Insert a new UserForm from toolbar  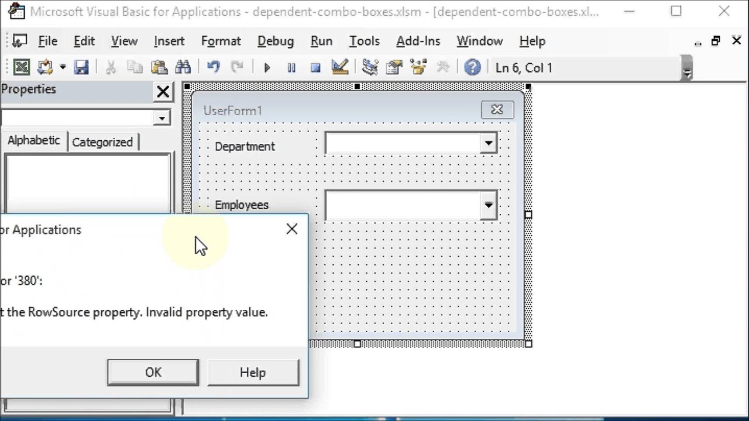[x=44, y=67]
